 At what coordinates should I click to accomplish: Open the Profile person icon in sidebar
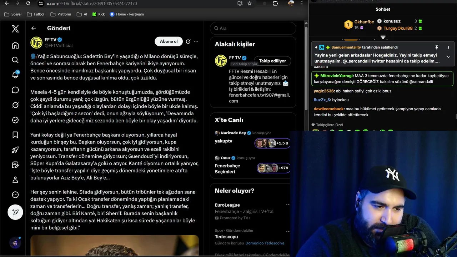coord(15,180)
